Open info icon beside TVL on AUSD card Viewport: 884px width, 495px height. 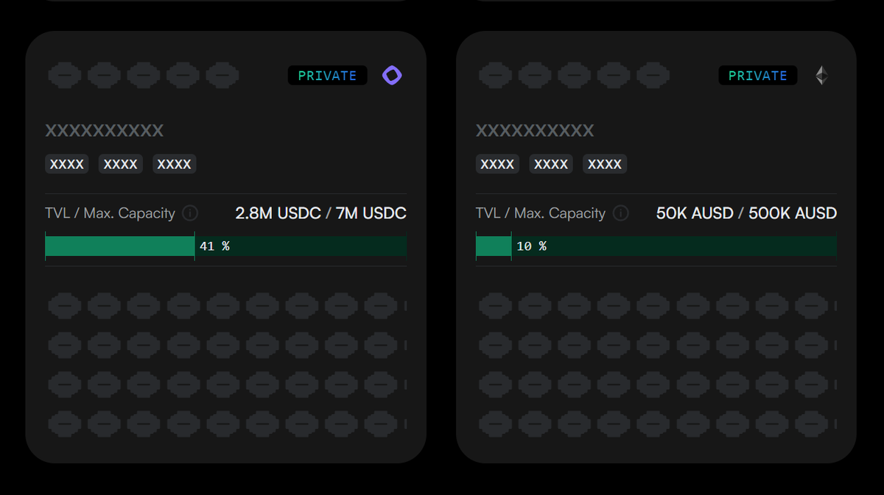click(621, 213)
